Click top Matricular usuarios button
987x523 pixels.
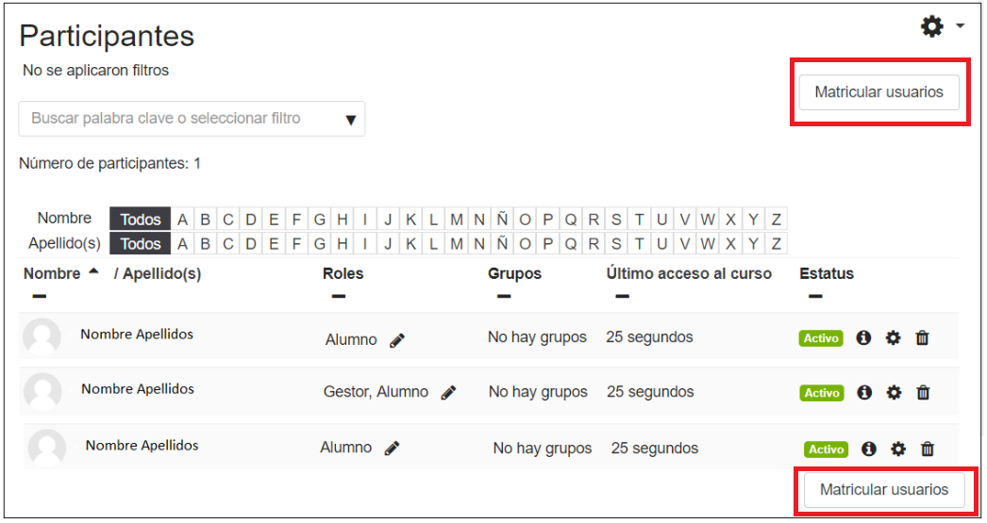(x=878, y=92)
